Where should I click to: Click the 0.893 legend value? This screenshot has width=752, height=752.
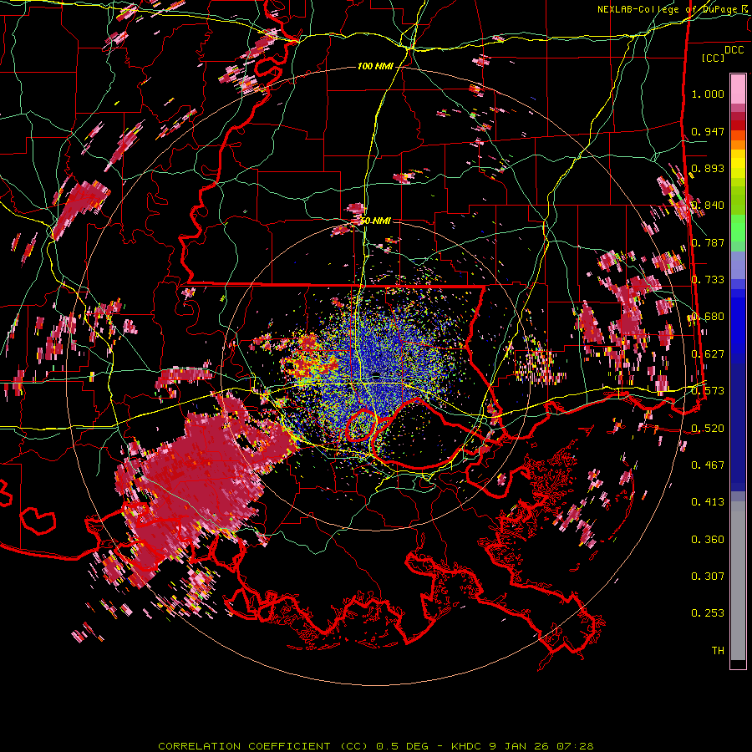click(x=708, y=168)
